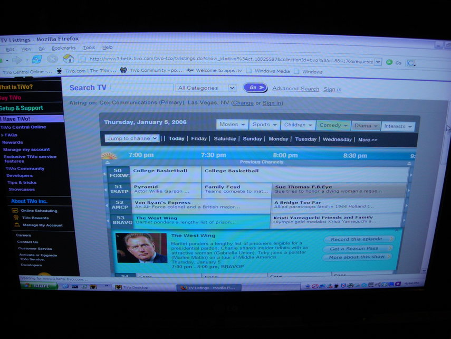
Task: Click the Google search engine icon
Action: [410, 63]
